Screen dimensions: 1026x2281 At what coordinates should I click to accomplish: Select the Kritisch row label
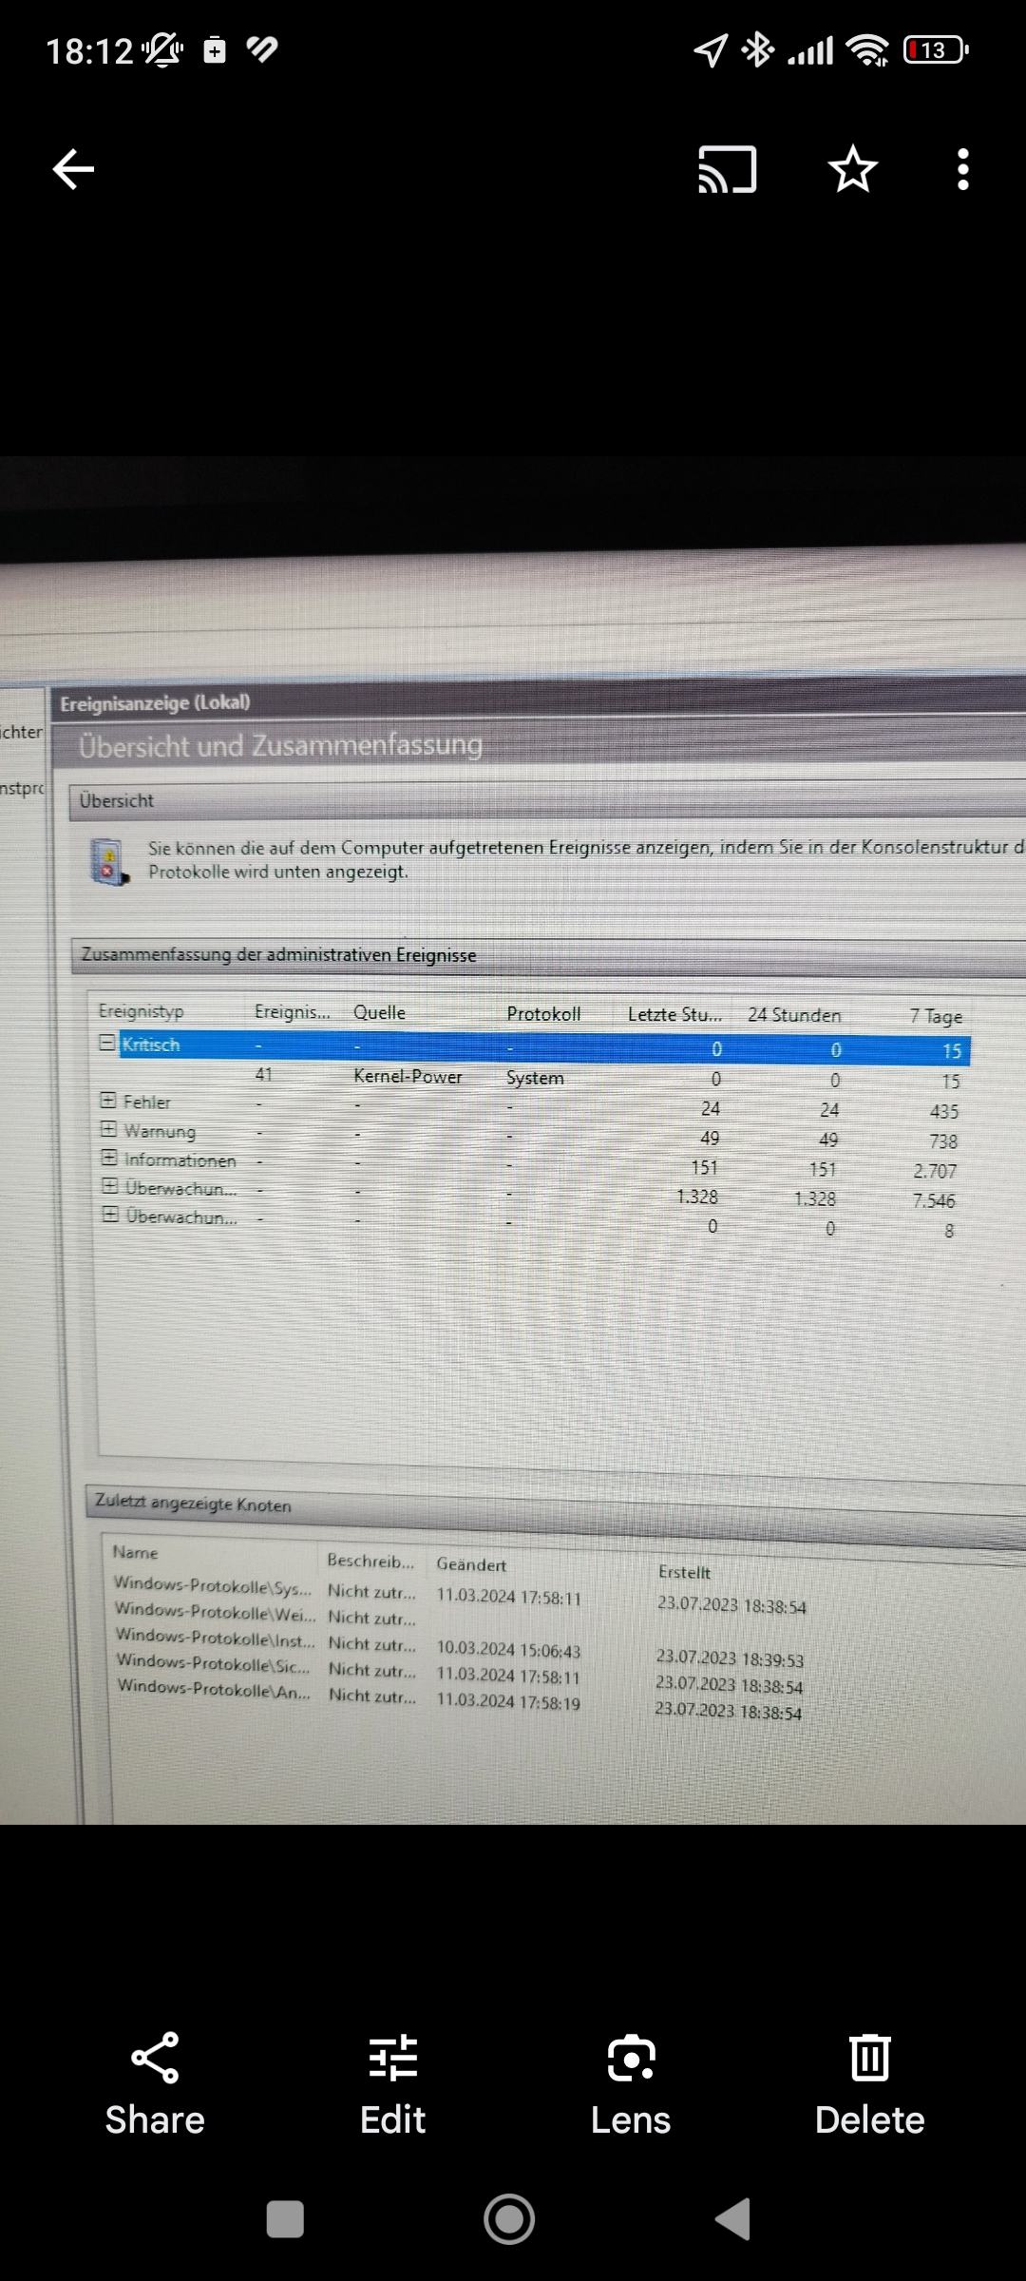pos(151,1045)
